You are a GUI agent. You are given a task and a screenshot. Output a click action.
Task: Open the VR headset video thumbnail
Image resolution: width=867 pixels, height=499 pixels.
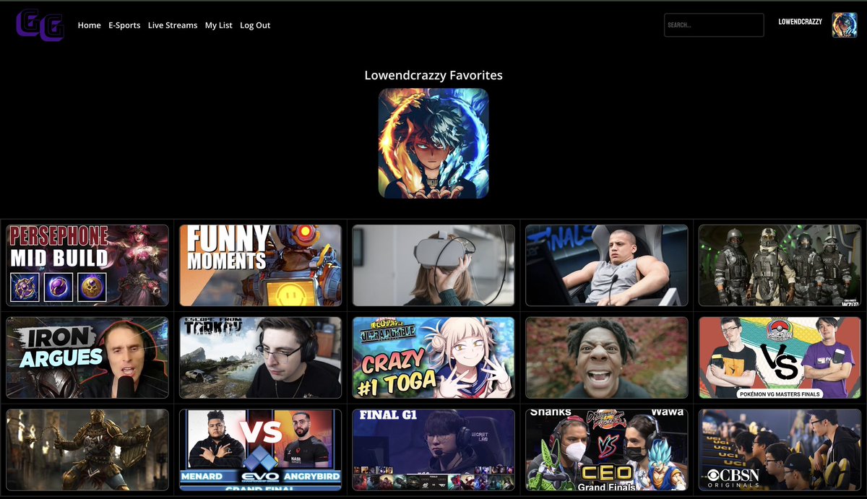433,265
